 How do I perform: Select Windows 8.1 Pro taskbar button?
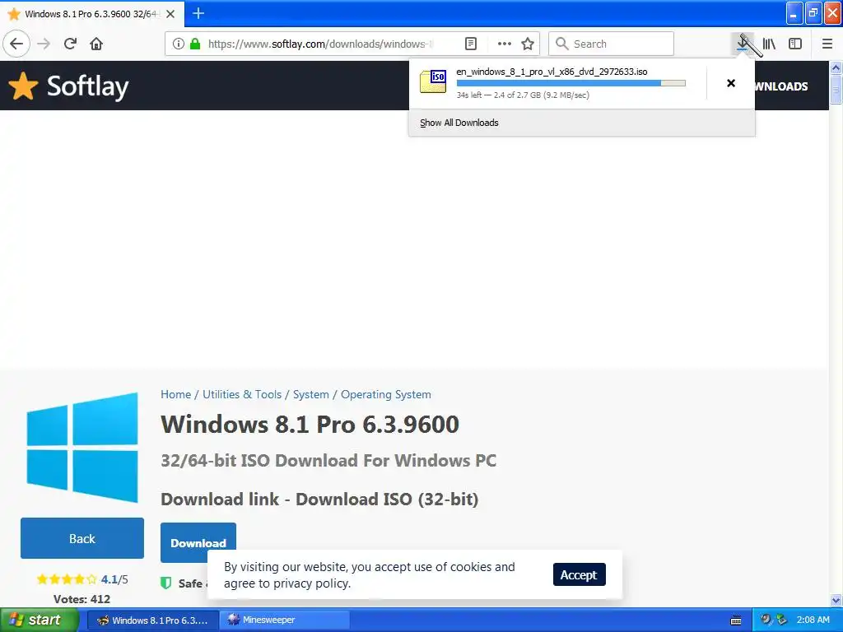point(152,620)
